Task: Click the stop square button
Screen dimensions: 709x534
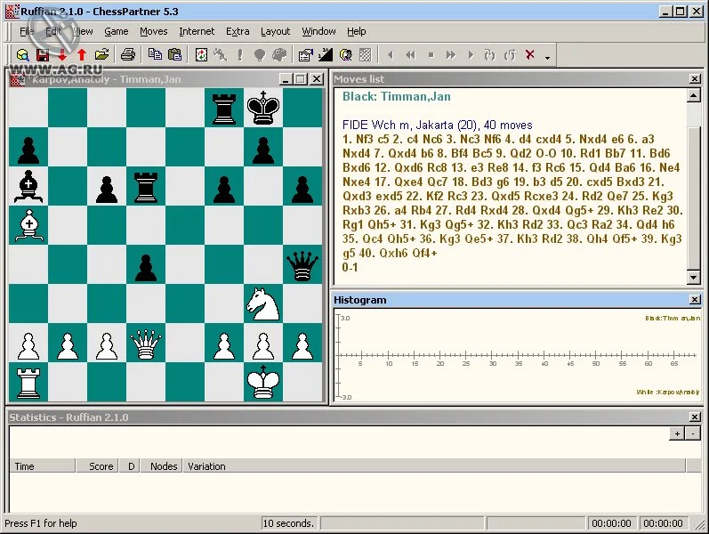Action: 431,55
